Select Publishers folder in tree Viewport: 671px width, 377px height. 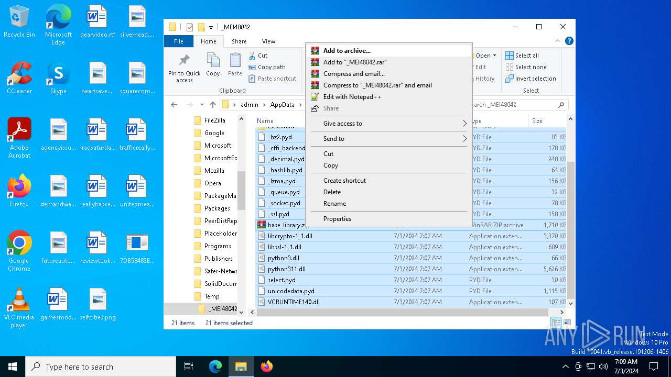[x=218, y=259]
